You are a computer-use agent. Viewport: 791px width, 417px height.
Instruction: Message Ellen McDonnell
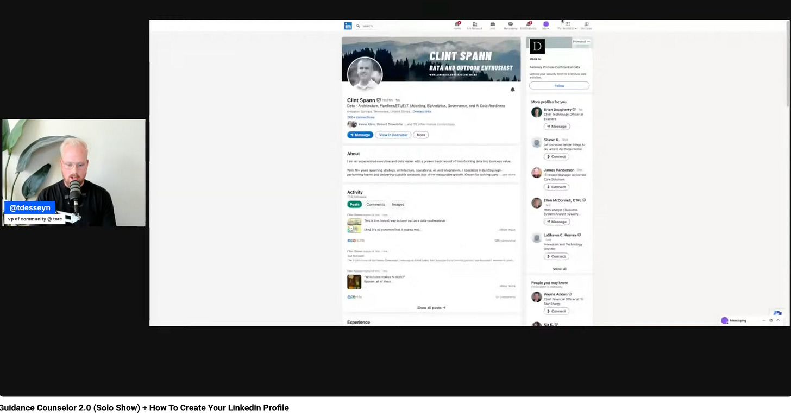click(557, 222)
